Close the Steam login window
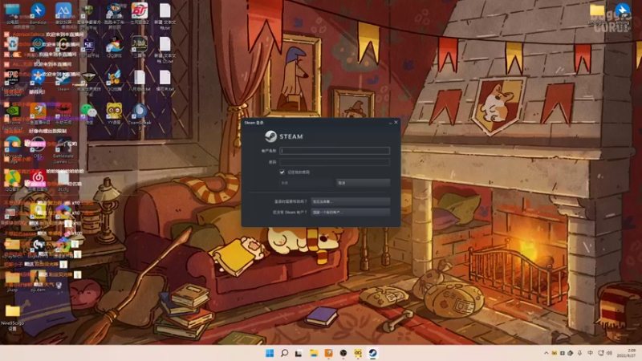 coord(396,123)
